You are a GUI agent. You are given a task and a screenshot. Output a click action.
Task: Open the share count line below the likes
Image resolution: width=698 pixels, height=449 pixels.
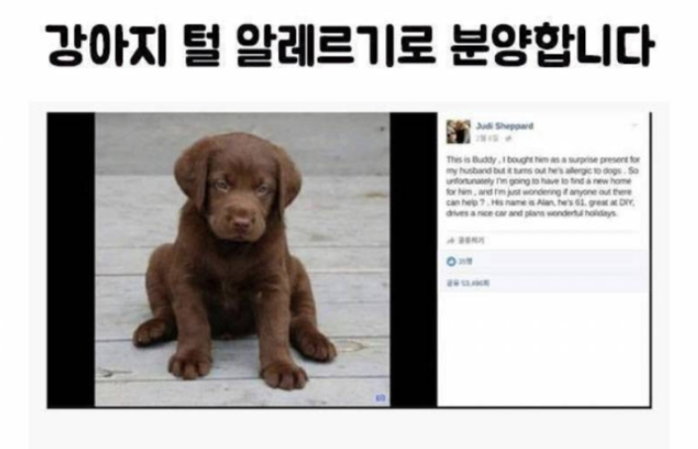pyautogui.click(x=468, y=283)
